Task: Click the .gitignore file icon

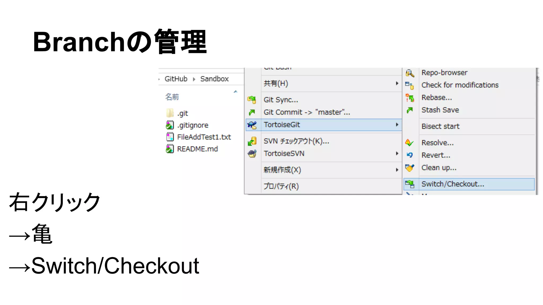Action: coord(170,125)
